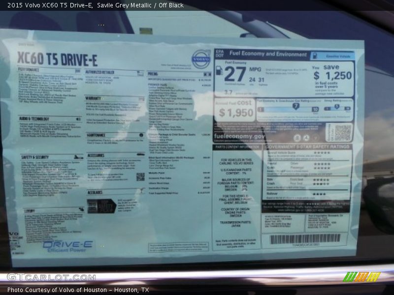Click the highway MPG value 31
Image resolution: width=394 pixels, height=295 pixels.
[x=262, y=80]
